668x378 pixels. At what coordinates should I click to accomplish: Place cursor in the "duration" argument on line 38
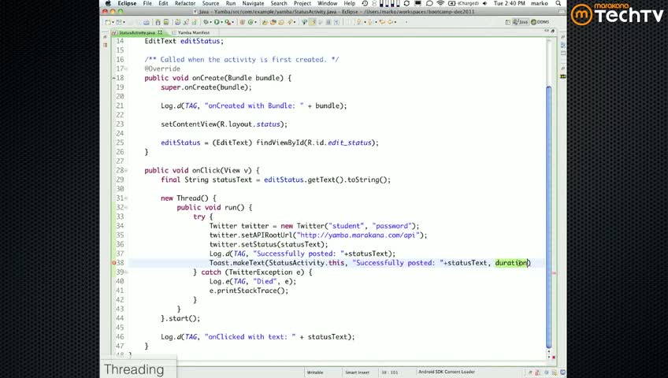pyautogui.click(x=510, y=263)
